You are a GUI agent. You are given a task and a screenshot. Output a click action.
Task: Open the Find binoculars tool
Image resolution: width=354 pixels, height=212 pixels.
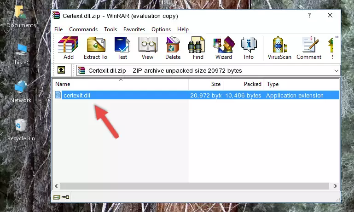pos(198,48)
